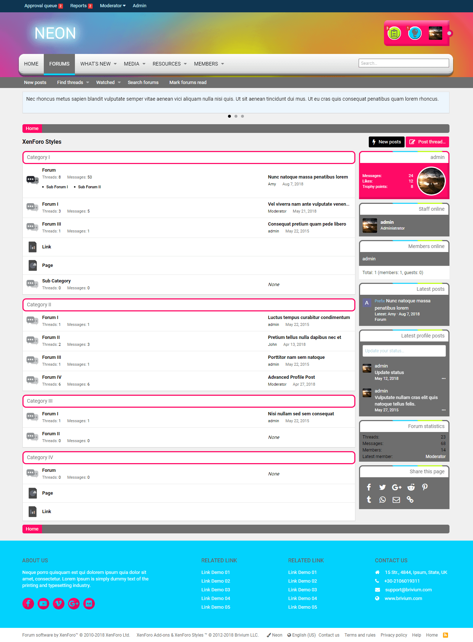This screenshot has width=473, height=642.
Task: Expand the Find threads dropdown
Action: [88, 83]
